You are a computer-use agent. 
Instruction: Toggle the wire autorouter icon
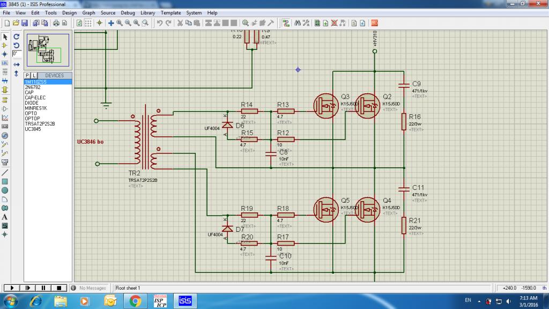286,23
